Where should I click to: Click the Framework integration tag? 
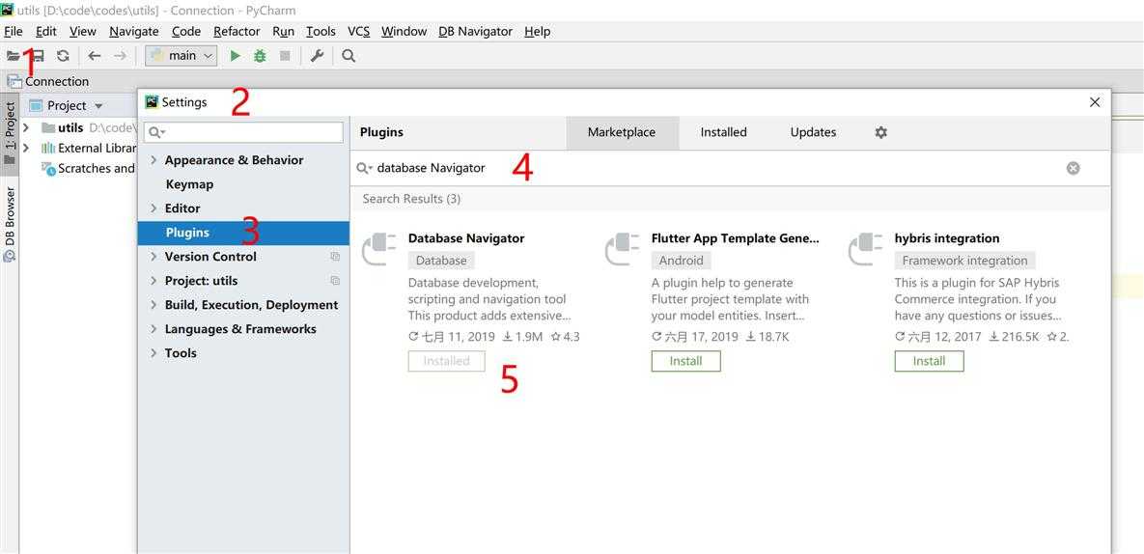(964, 261)
